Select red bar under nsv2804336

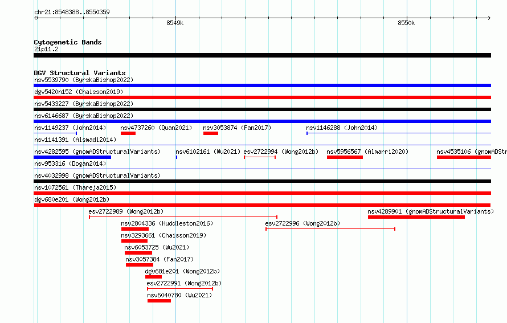coord(135,229)
